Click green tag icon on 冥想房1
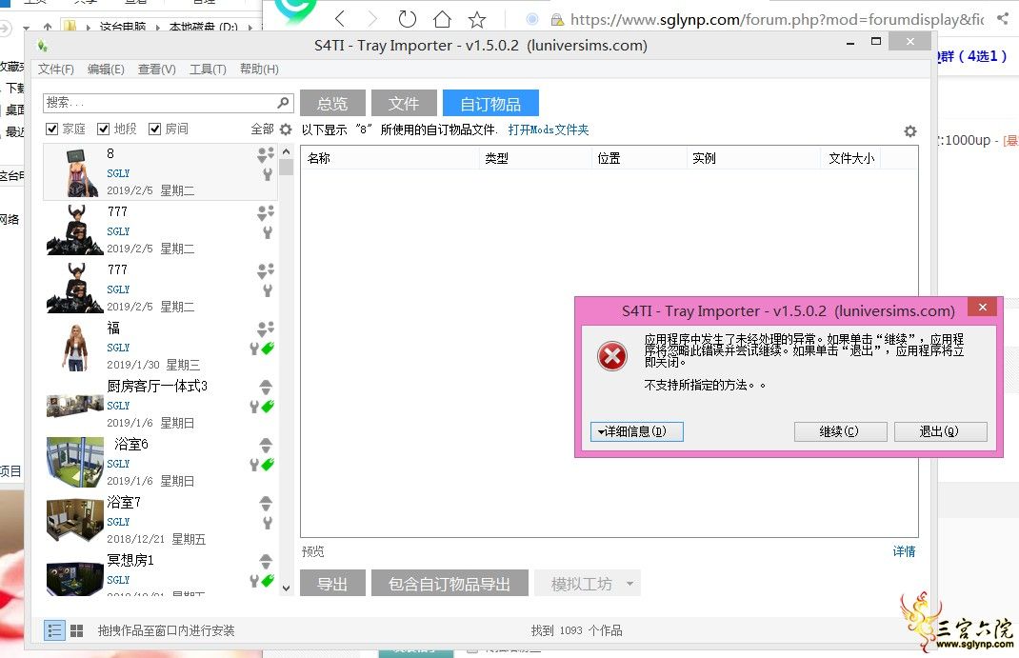 (x=268, y=580)
